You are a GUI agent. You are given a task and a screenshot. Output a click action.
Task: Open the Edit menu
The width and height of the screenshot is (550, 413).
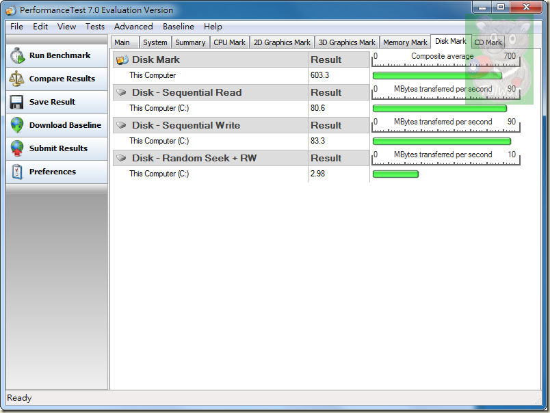(x=40, y=27)
